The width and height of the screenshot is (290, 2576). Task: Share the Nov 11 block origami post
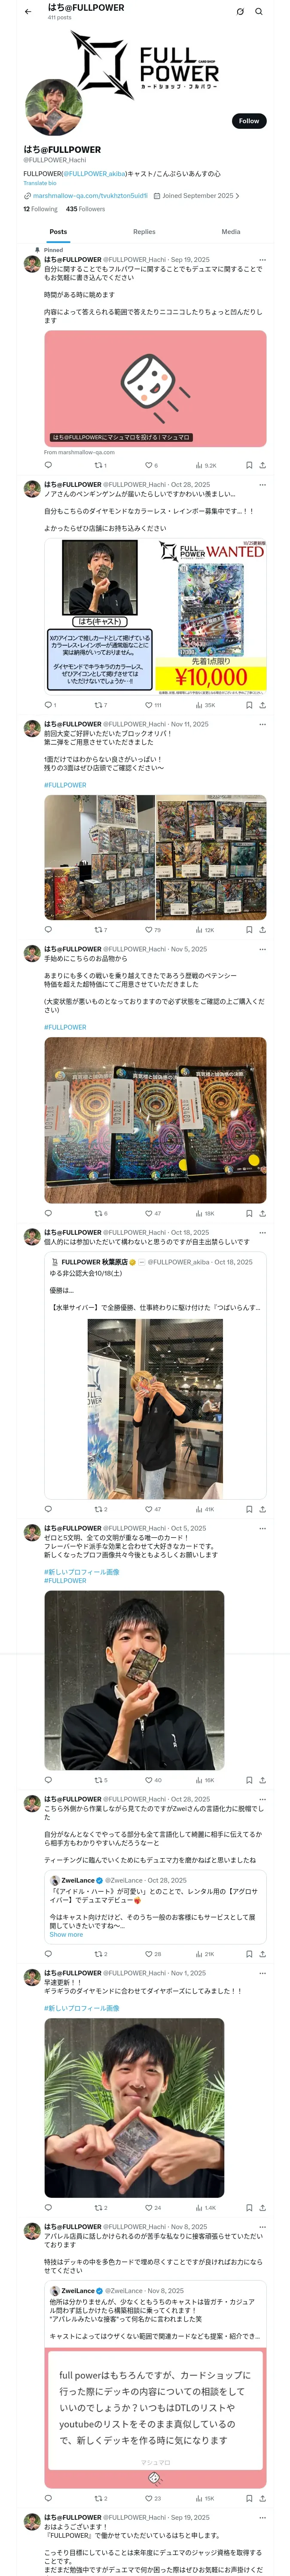point(263,930)
